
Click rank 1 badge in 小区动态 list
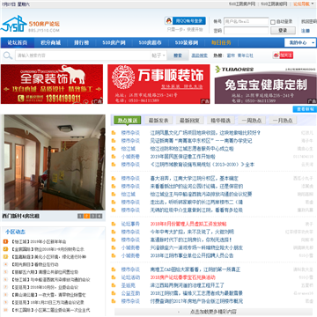(5, 242)
